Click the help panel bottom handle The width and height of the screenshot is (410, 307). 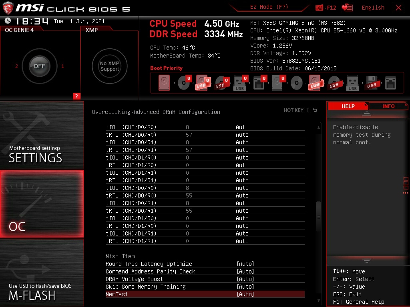[366, 260]
